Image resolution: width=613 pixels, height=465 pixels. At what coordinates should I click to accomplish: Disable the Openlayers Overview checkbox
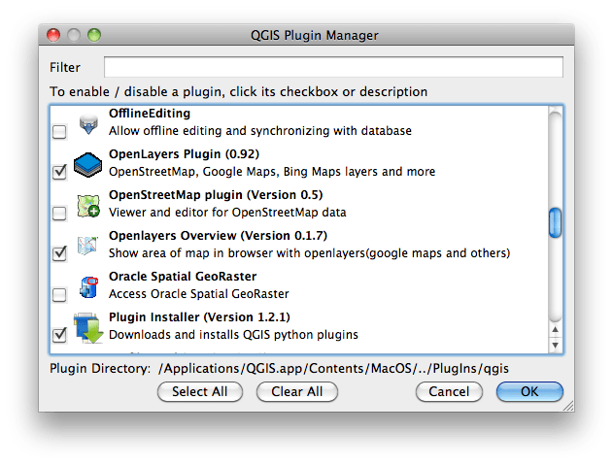(59, 253)
